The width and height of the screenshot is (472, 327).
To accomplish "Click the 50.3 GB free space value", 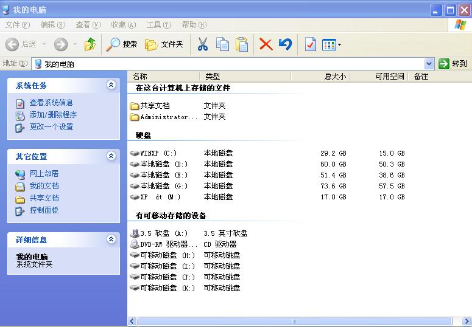I will [392, 164].
